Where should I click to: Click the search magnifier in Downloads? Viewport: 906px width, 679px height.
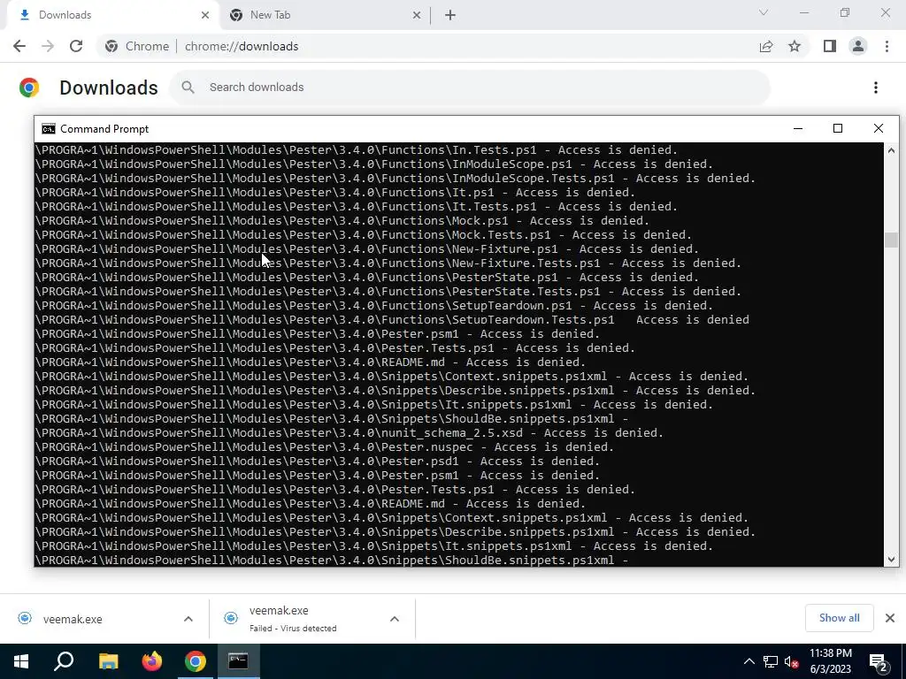click(x=188, y=88)
